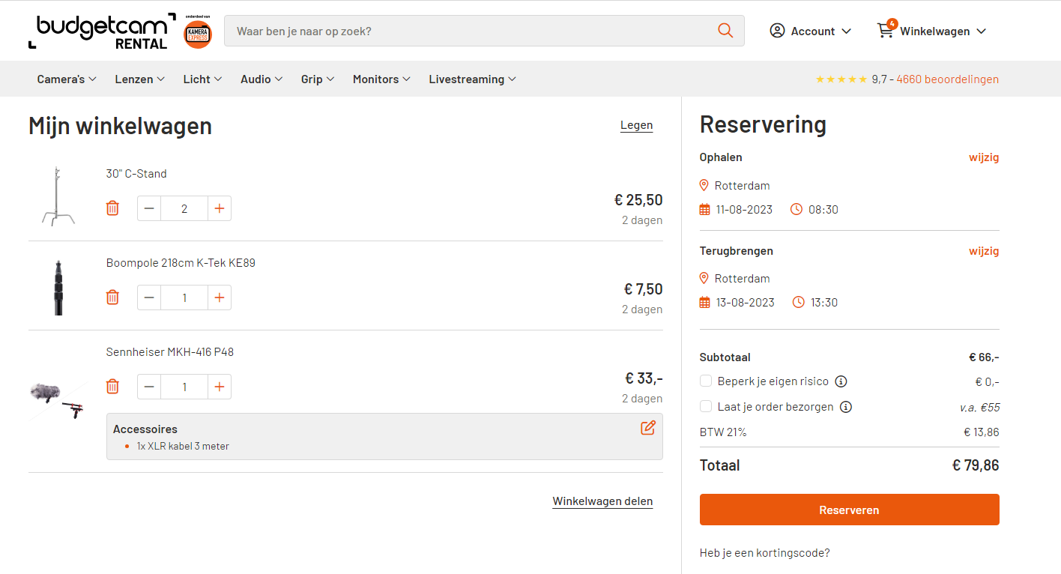Open the Audio menu
Viewport: 1061px width, 574px height.
[x=261, y=79]
